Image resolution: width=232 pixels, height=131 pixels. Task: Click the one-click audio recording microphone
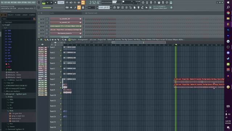click(x=151, y=3)
